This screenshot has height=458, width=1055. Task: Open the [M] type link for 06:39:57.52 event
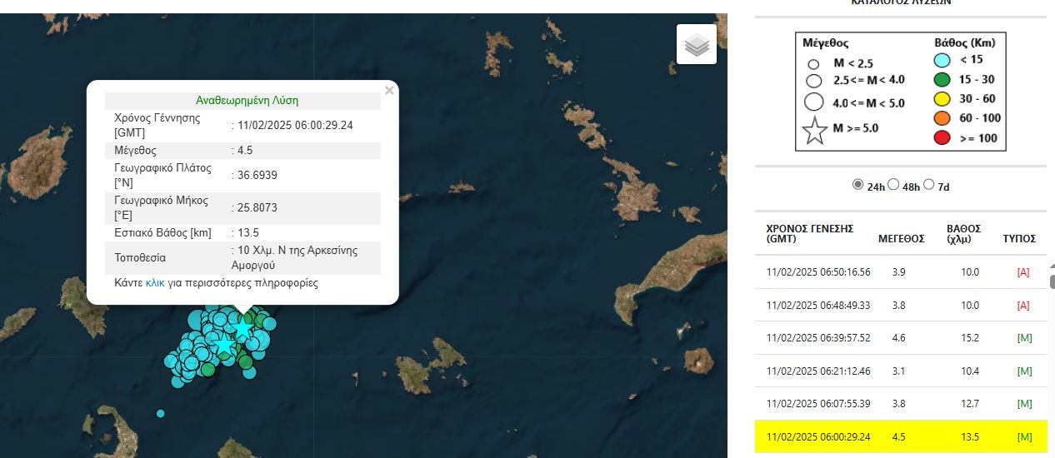1023,338
